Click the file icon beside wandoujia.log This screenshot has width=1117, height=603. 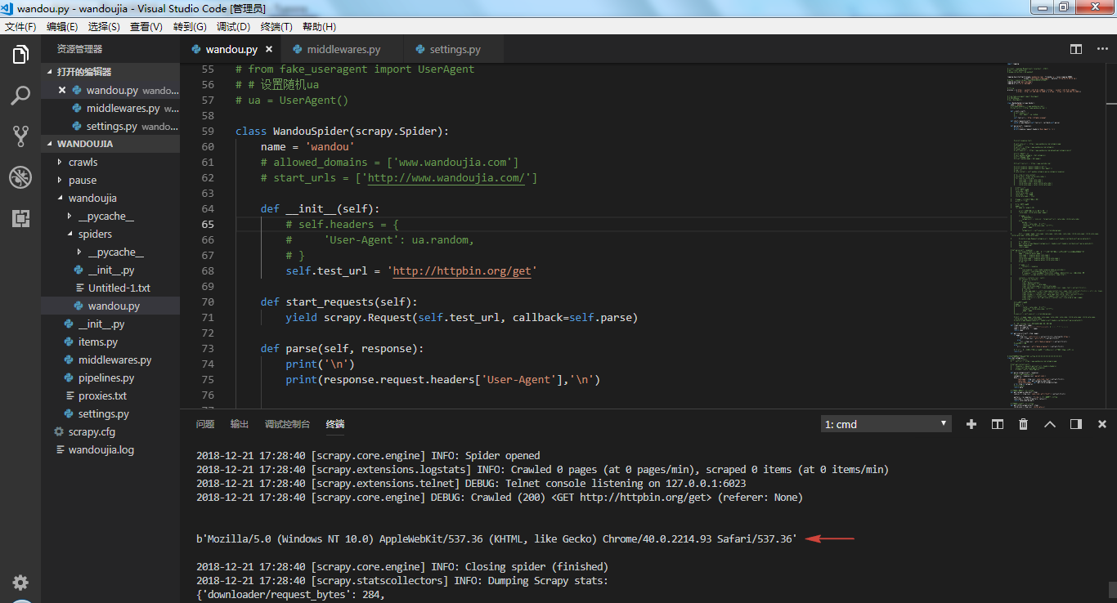[x=59, y=449]
